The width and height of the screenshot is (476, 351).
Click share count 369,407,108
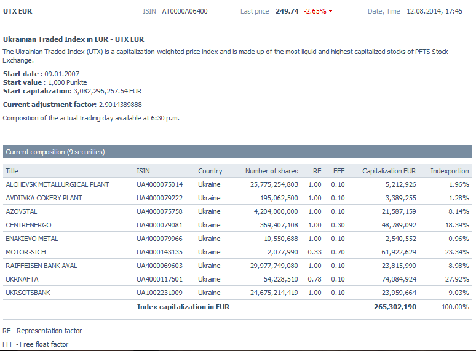[279, 225]
